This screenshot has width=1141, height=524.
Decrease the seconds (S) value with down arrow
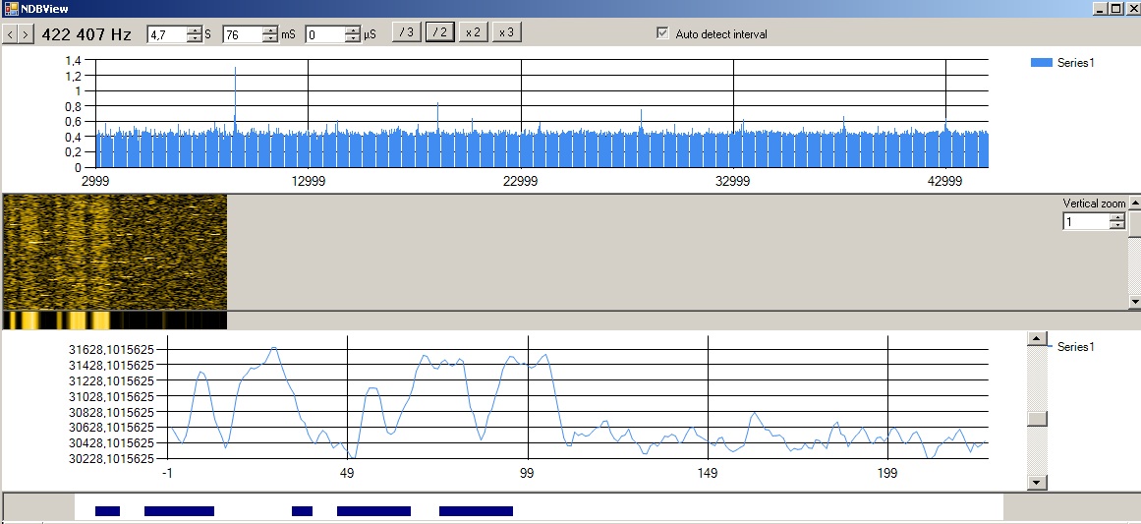[x=195, y=37]
